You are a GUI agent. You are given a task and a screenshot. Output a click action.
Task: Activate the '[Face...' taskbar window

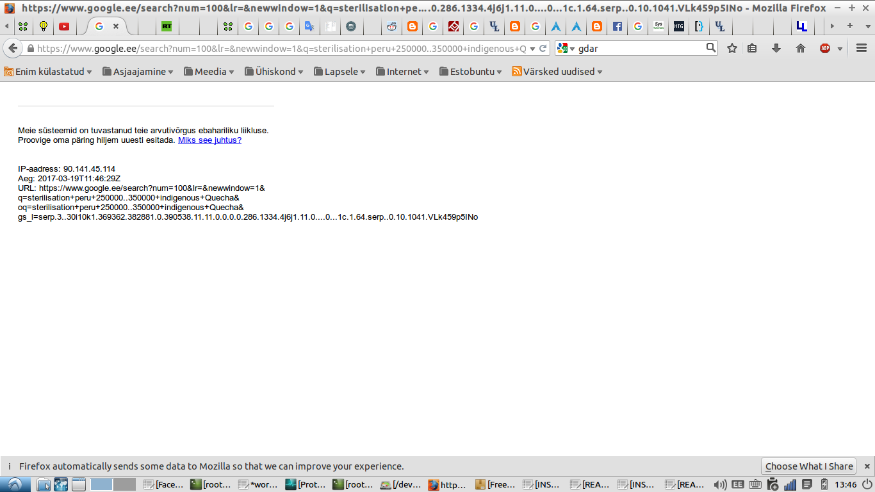point(164,484)
